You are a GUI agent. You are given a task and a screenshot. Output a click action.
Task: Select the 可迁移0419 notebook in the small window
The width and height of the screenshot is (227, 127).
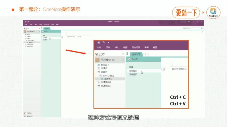coord(32,31)
